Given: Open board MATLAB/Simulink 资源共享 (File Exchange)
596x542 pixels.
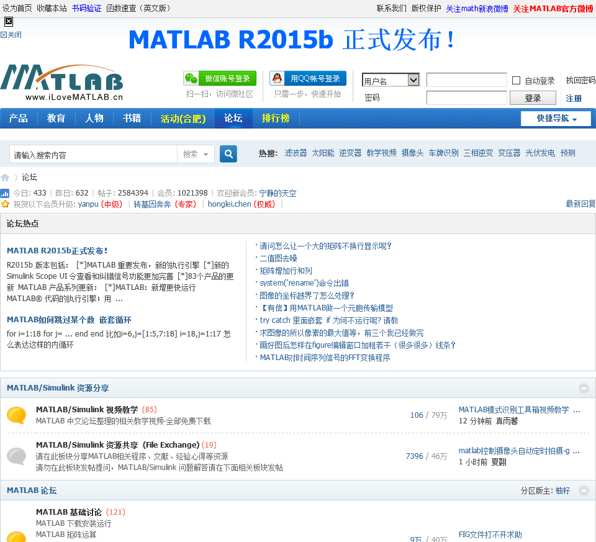Looking at the screenshot, I should coord(117,445).
